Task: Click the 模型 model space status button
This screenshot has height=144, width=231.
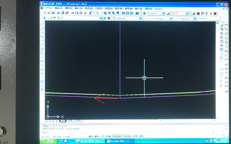Action: pos(141,136)
